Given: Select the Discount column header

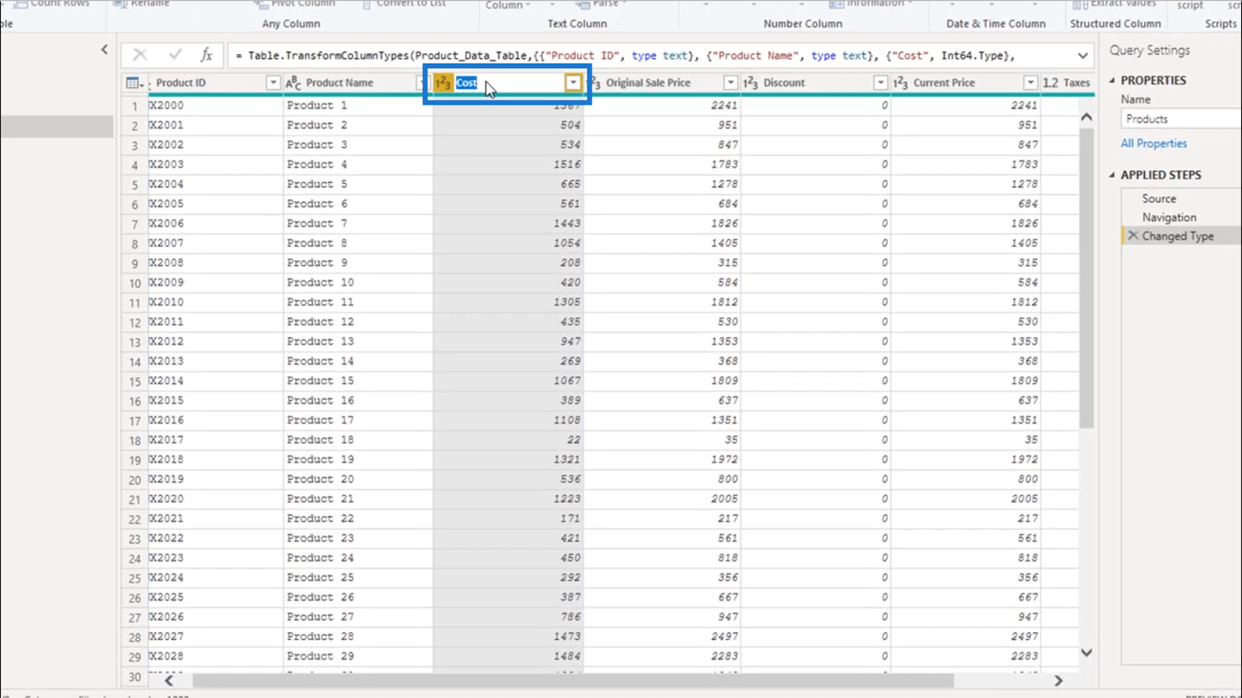Looking at the screenshot, I should 784,82.
